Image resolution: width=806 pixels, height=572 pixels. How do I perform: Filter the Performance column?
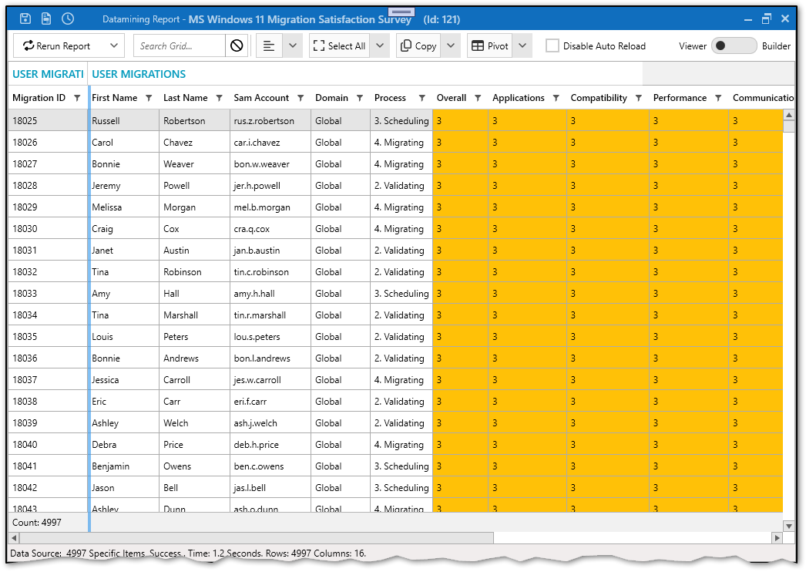click(718, 98)
